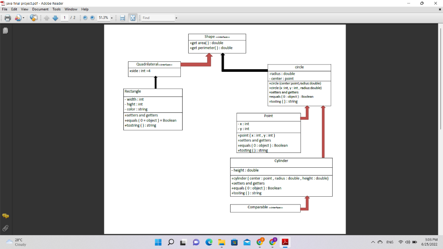Toggle scrolling page display mode
This screenshot has width=443, height=249.
click(122, 18)
